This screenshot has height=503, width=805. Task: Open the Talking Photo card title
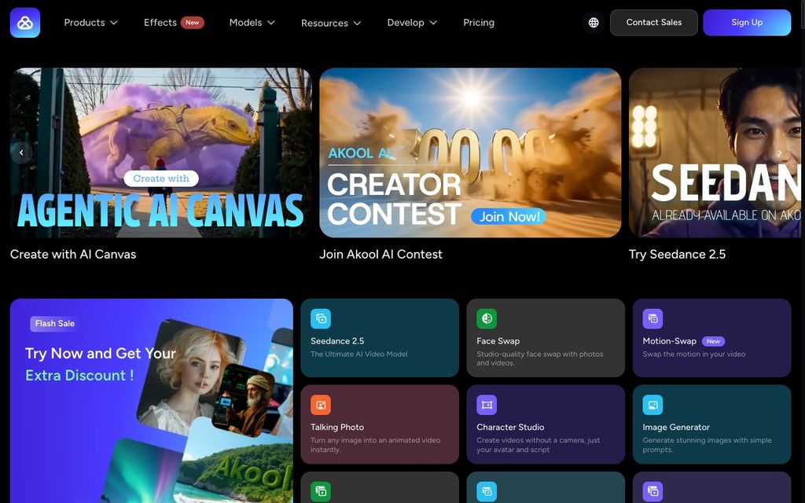[337, 427]
